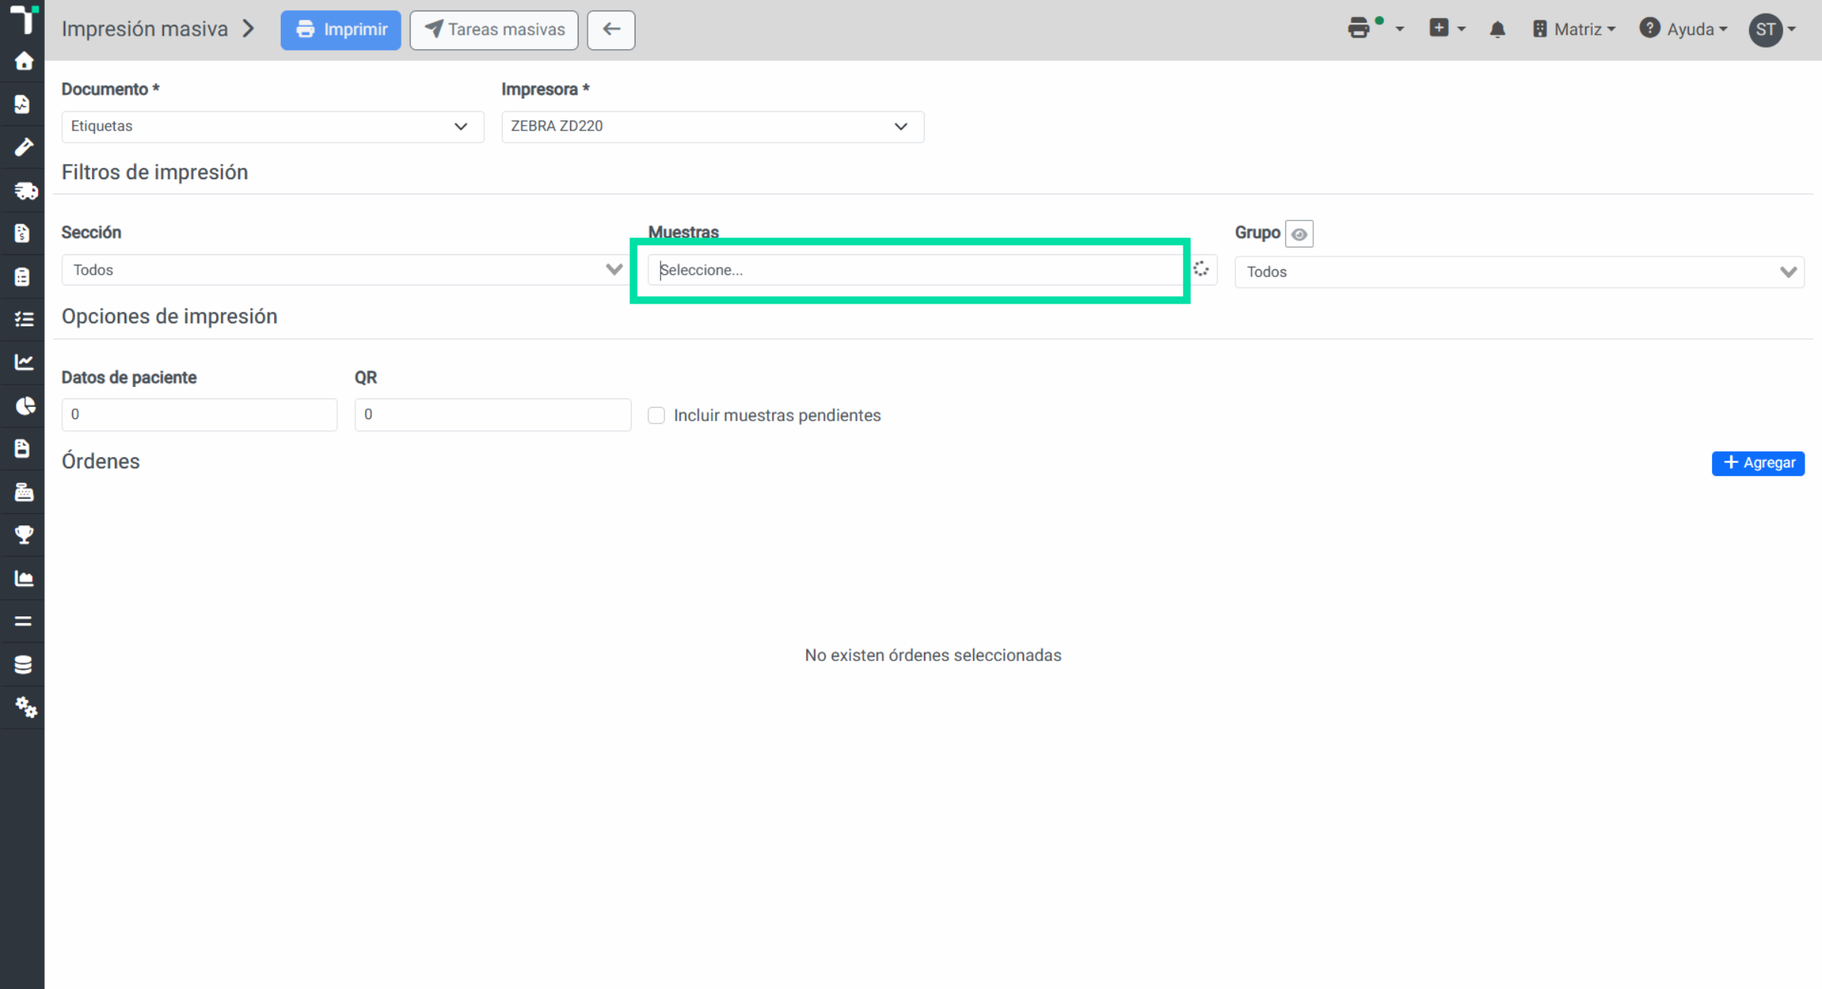
Task: Click the Datos de paciente input field
Action: coord(200,414)
